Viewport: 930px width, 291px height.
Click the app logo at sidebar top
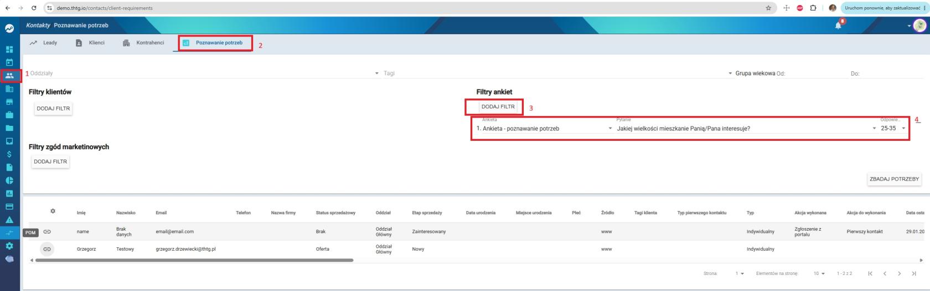pos(9,28)
